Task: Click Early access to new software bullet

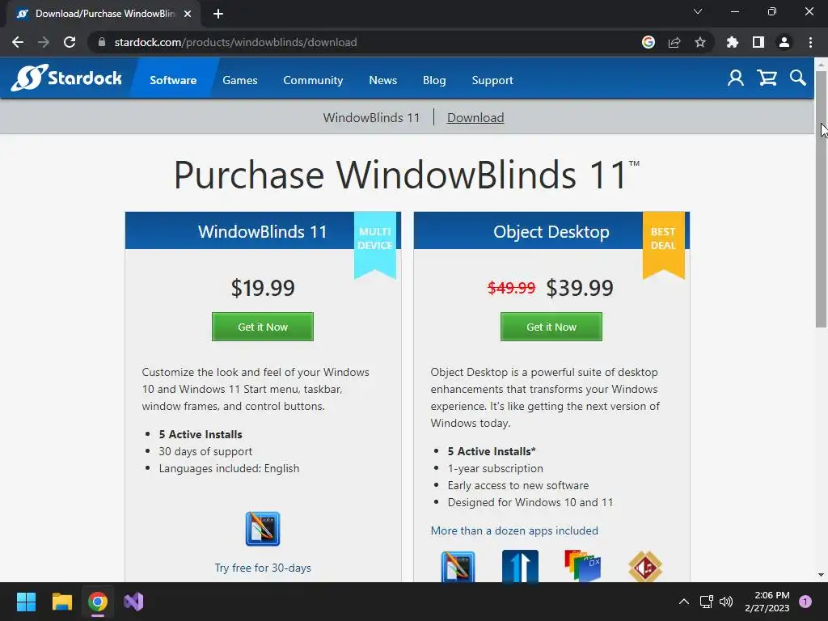Action: coord(518,485)
